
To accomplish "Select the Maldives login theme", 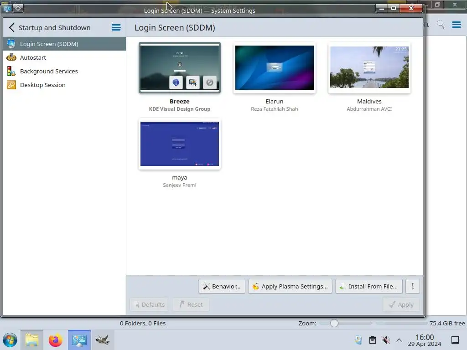I will (x=369, y=68).
